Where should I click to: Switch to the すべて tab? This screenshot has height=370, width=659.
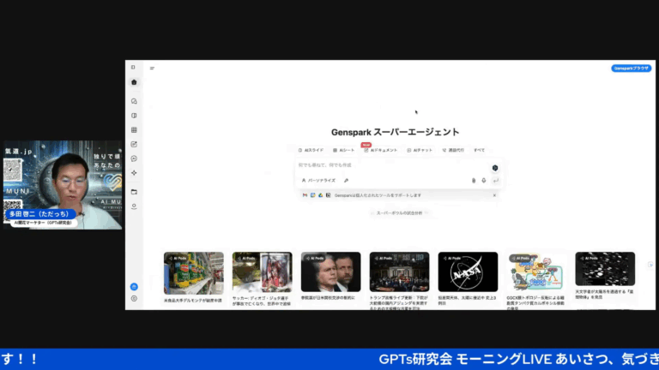pyautogui.click(x=479, y=150)
